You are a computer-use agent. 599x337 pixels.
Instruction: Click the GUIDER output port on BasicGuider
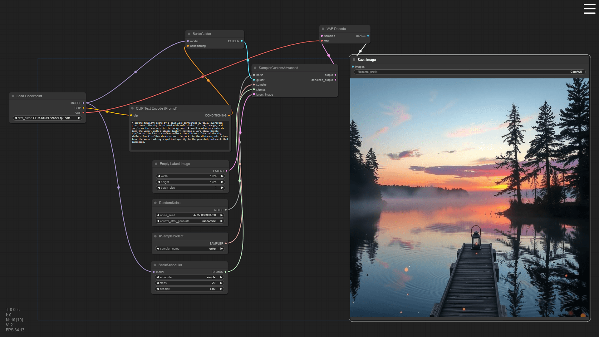[242, 41]
